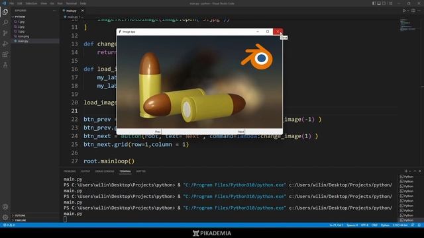Open the Explorer view in activity bar
Viewport: 424px width, 238px height.
point(5,12)
